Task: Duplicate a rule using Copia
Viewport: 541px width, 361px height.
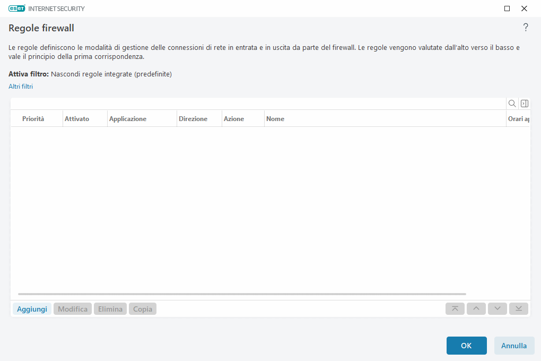Action: [142, 308]
